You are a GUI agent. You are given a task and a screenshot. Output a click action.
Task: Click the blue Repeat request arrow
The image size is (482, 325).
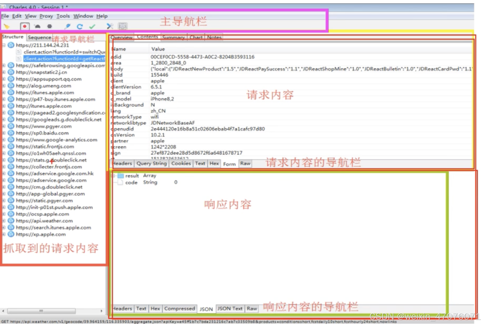point(80,26)
